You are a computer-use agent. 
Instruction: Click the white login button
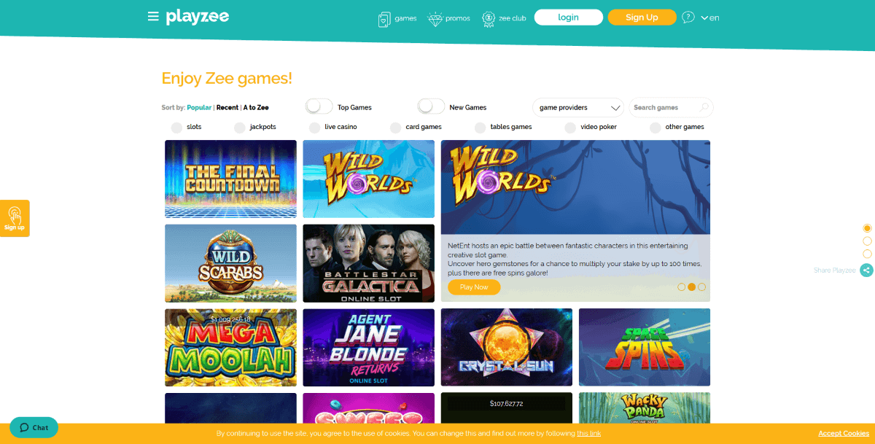569,17
